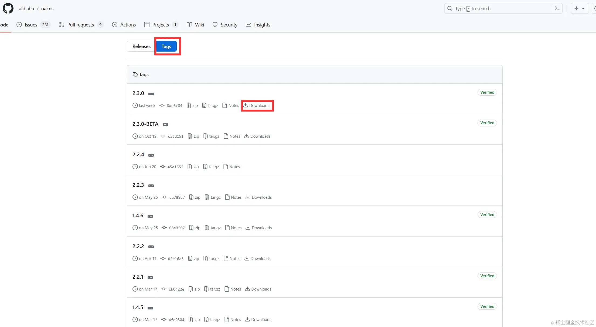This screenshot has height=327, width=596.
Task: Click the Verified badge on 2.2.1
Action: (x=487, y=276)
